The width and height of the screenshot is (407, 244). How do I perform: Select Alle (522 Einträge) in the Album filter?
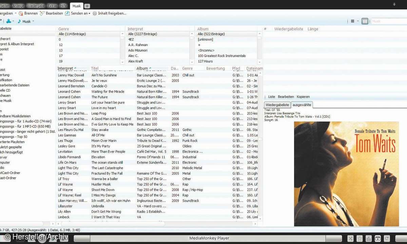tap(226, 34)
